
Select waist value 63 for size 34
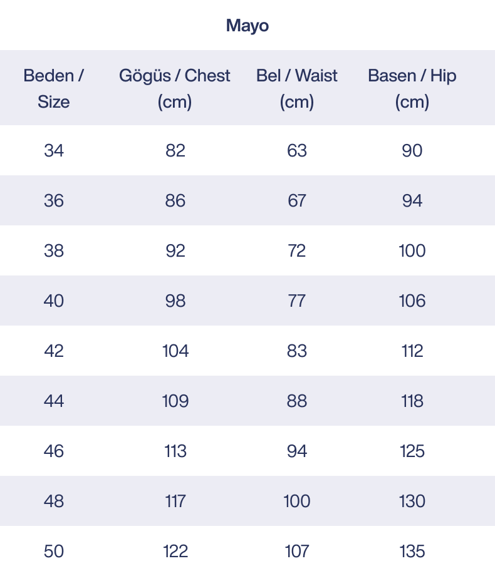(297, 151)
